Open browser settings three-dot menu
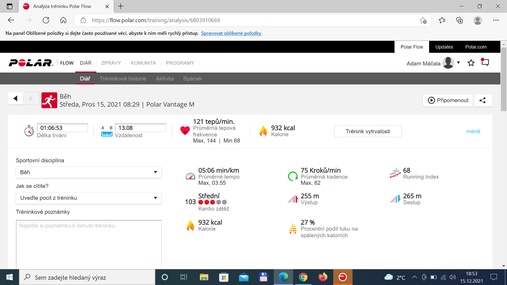Viewport: 507px width, 285px height. click(496, 20)
